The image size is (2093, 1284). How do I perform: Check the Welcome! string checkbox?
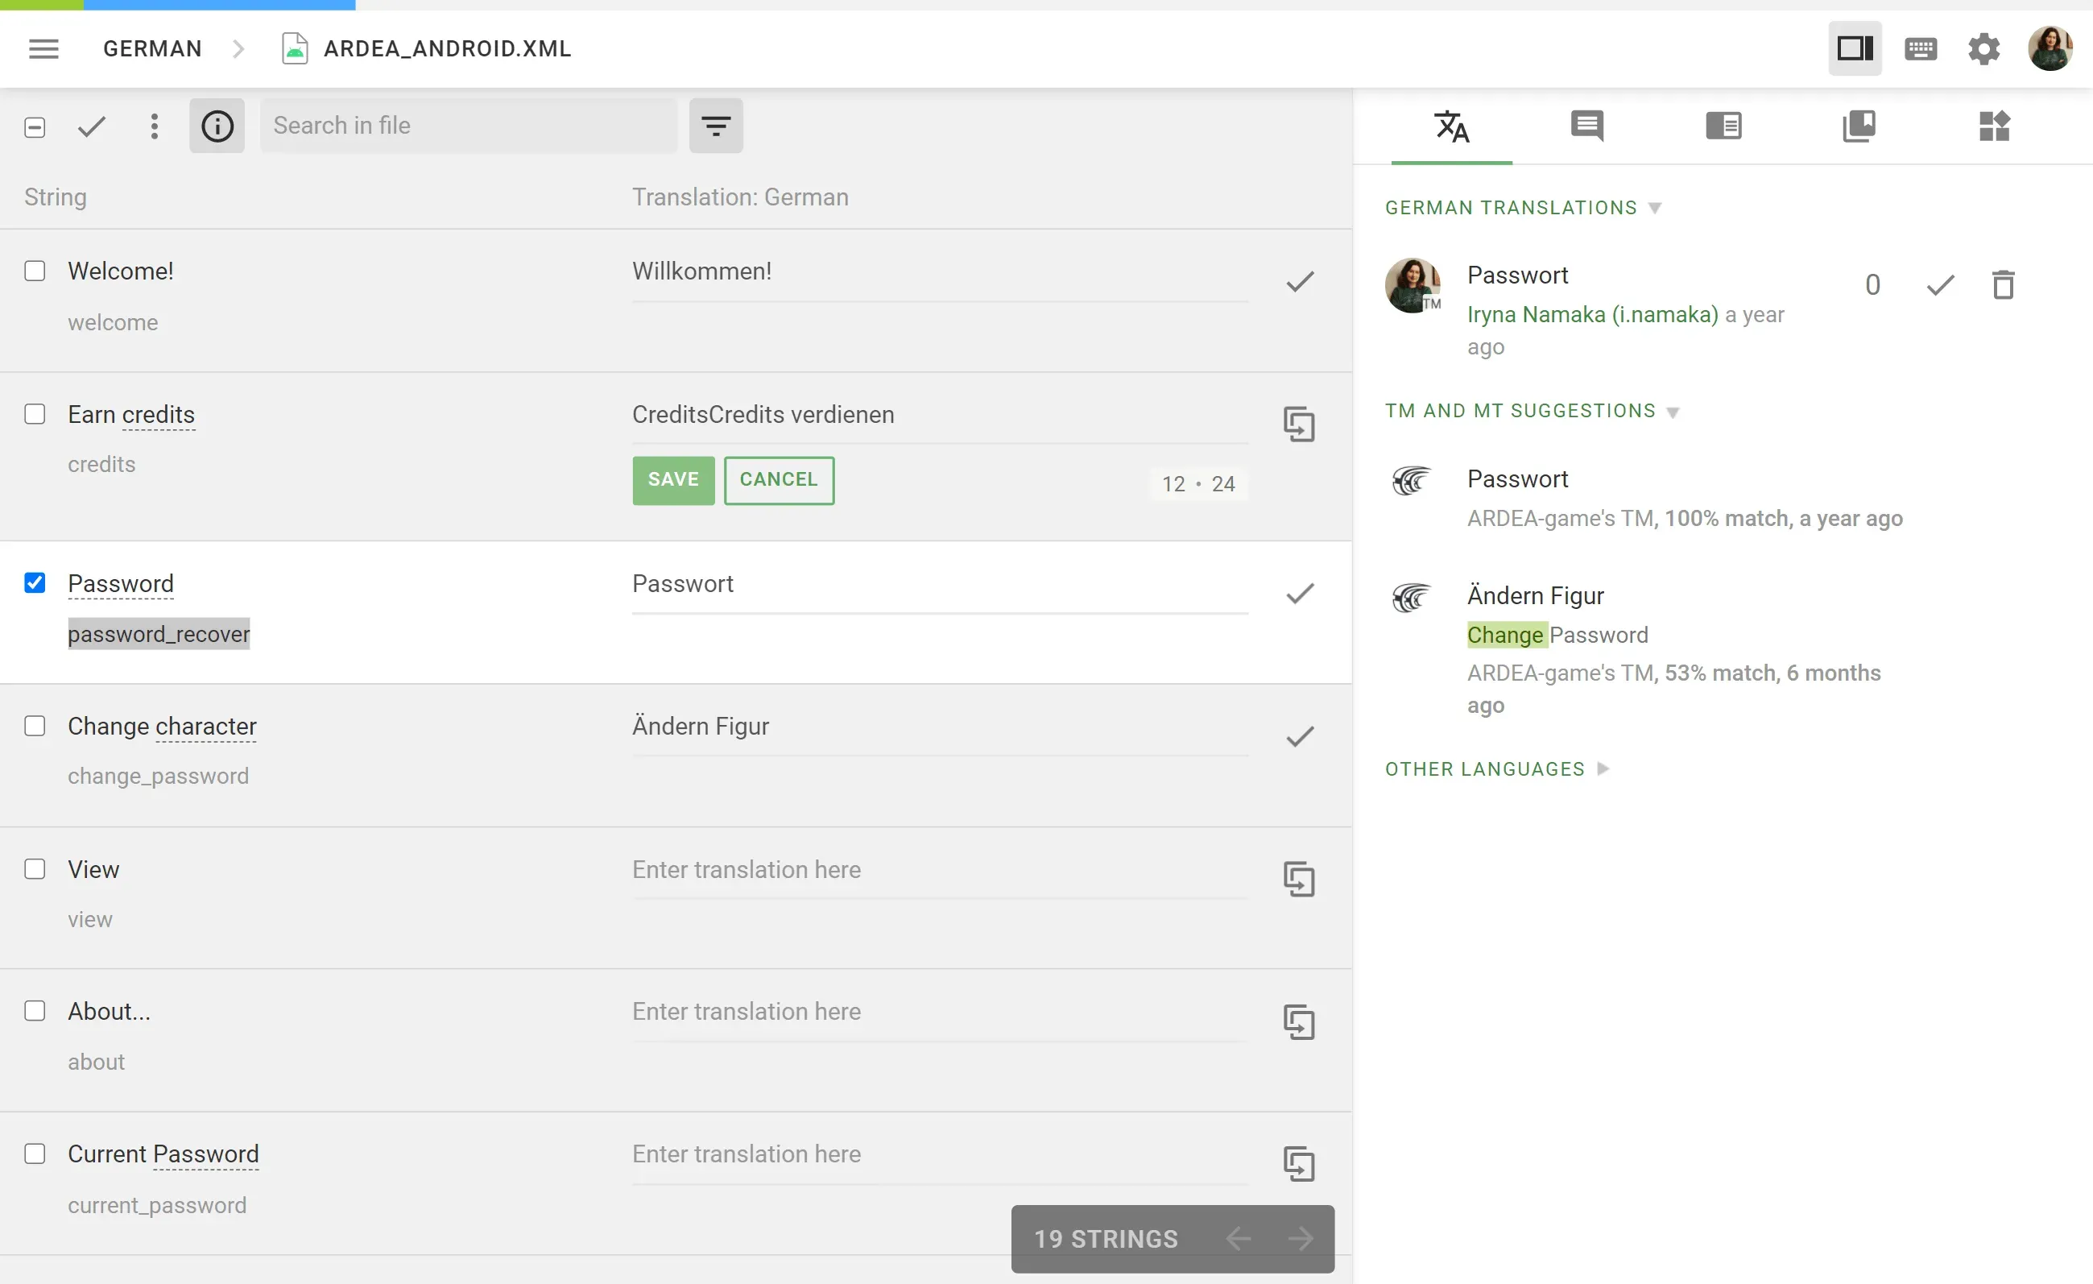tap(35, 270)
